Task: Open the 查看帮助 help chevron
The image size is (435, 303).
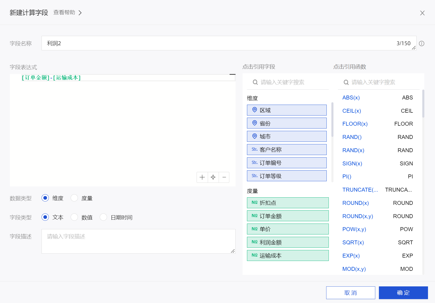Action: click(80, 13)
